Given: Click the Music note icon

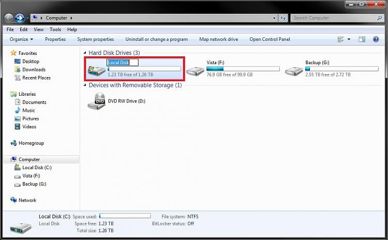Looking at the screenshot, I should (18, 110).
